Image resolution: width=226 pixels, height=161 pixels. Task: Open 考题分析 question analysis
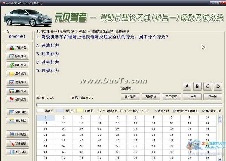point(151,97)
